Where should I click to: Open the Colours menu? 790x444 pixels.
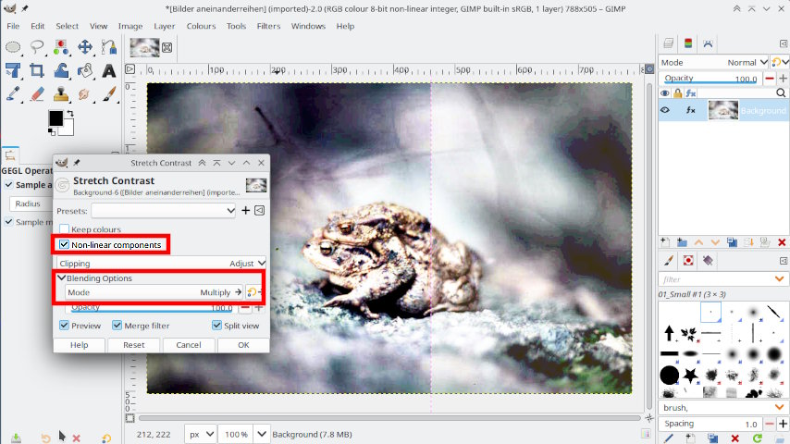click(x=201, y=26)
